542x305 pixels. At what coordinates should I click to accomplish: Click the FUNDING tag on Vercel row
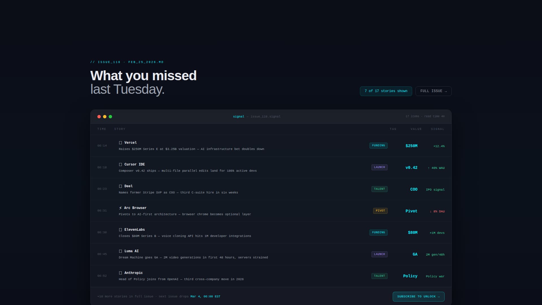379,146
